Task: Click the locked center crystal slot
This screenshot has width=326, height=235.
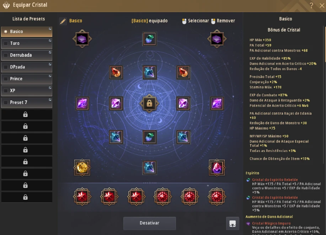Action: (x=149, y=103)
